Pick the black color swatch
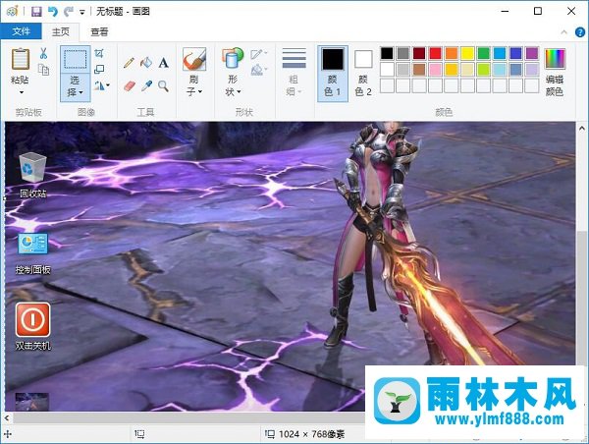 pos(387,53)
